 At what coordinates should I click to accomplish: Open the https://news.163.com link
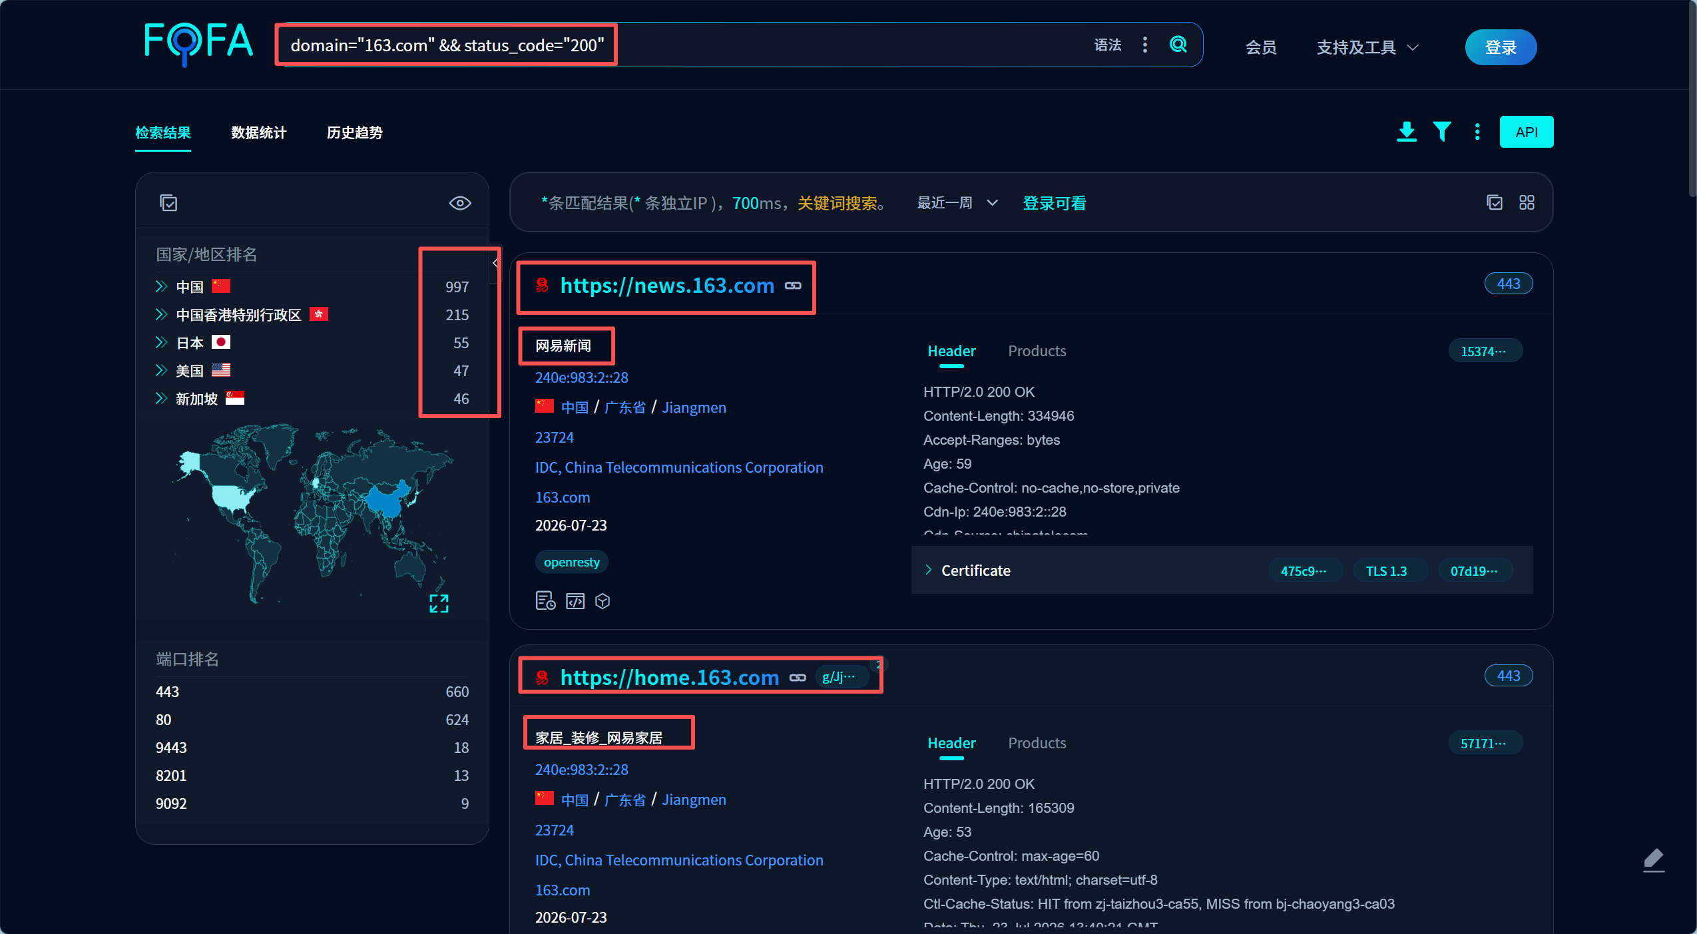[x=667, y=286]
